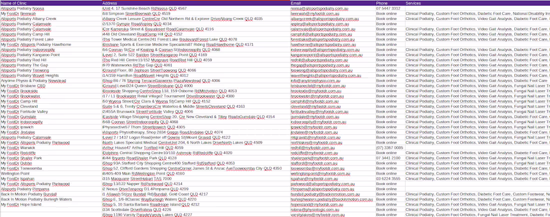Select the Wellington Point name cell
Viewport: 550px width, 217px height.
pyautogui.click(x=51, y=174)
